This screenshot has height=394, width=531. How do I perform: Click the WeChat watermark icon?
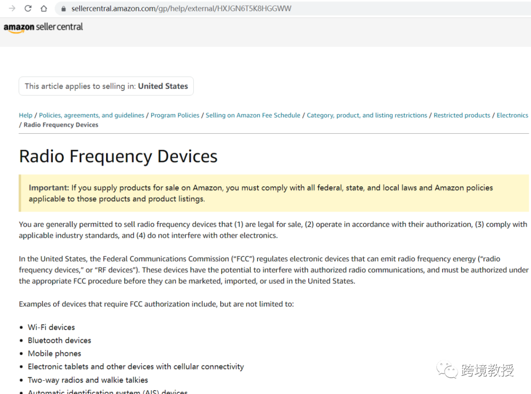coord(448,370)
